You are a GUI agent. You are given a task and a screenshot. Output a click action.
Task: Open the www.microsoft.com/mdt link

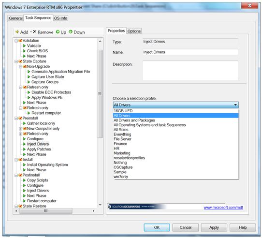point(223,208)
